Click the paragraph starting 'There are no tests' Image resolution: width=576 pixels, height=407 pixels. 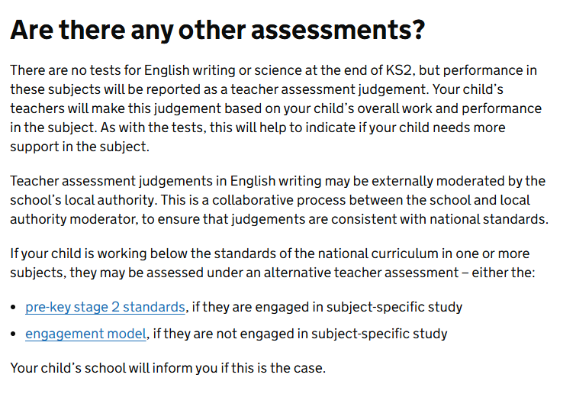click(x=275, y=108)
